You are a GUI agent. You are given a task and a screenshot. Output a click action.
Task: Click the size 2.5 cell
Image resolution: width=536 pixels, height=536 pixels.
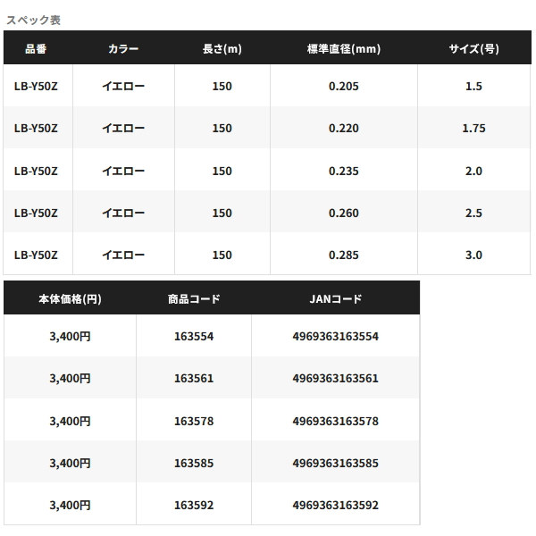[473, 214]
